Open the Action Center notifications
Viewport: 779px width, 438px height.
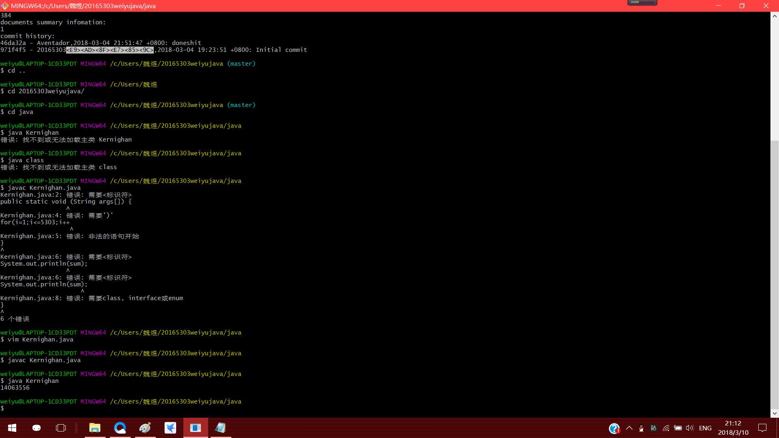pos(762,428)
